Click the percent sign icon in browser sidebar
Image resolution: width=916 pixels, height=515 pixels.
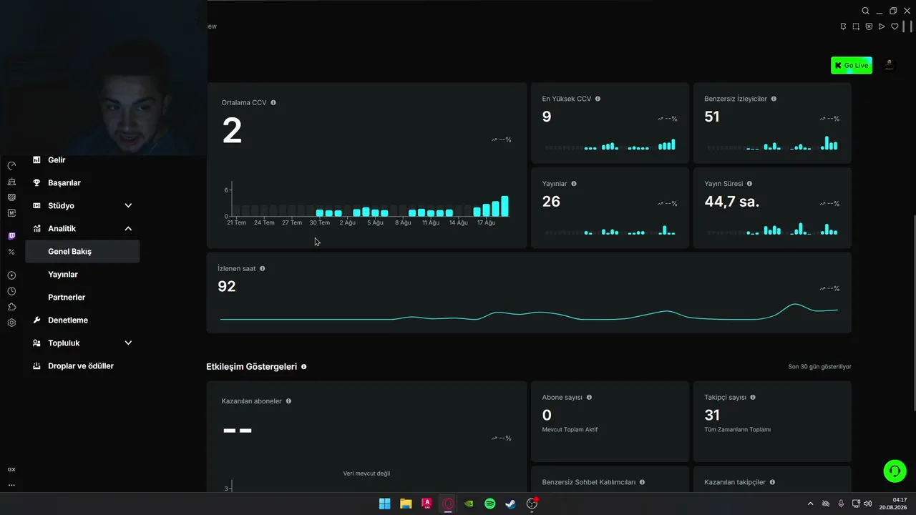[x=11, y=252]
